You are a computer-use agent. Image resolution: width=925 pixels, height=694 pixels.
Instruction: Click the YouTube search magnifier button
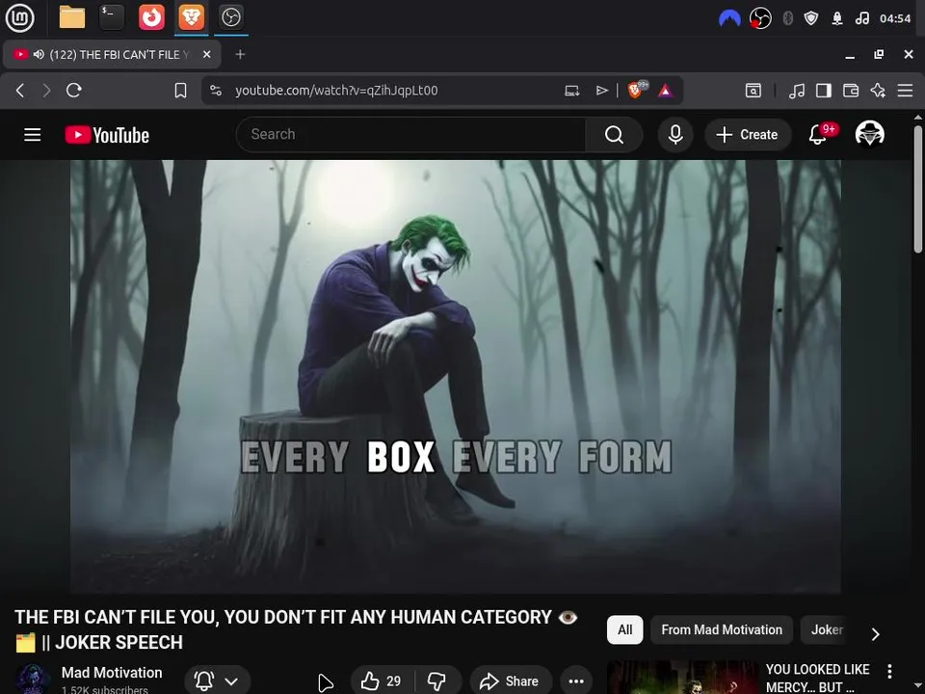point(614,135)
